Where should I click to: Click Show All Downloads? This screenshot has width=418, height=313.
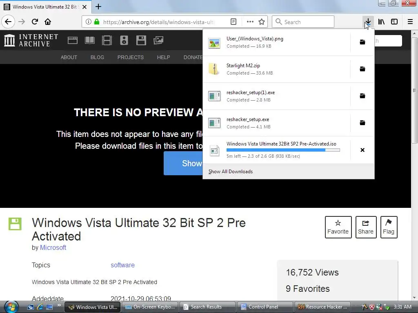click(231, 172)
